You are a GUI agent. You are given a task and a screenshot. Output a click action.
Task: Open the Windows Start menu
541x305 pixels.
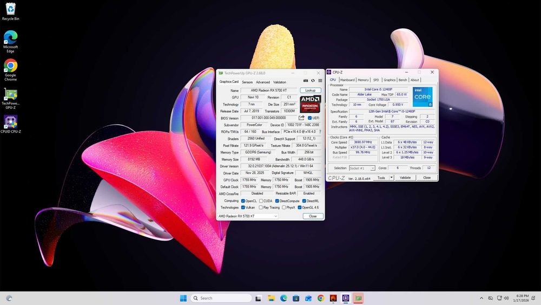coord(183,298)
